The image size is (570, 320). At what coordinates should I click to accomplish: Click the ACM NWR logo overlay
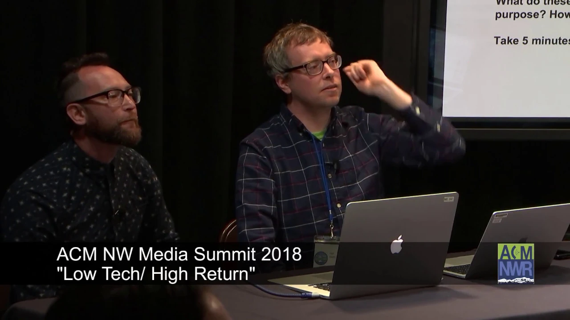(x=516, y=264)
